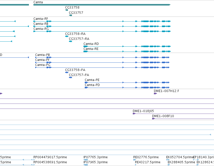This screenshot has width=214, height=166.
Task: Select the IP07765.3prime EST label
Action: (x=95, y=157)
